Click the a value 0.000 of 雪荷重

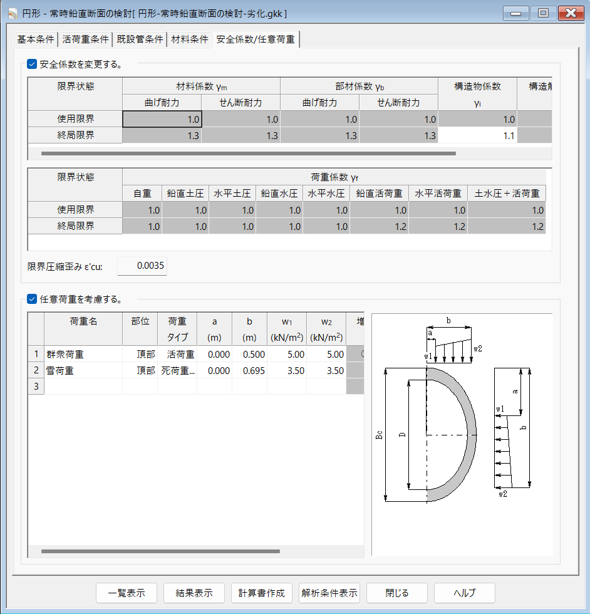[215, 370]
